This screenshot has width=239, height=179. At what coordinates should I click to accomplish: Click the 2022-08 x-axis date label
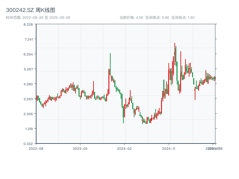(x=36, y=148)
